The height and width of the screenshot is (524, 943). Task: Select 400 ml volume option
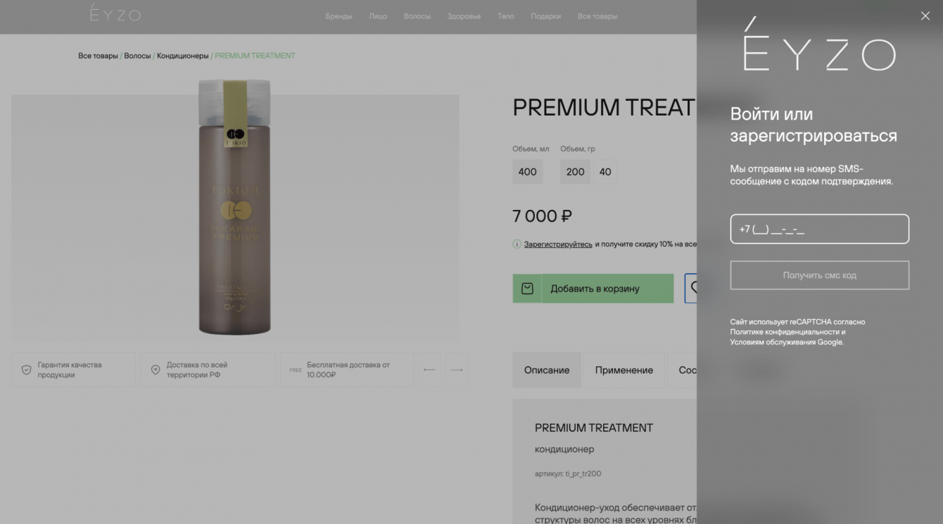click(x=528, y=172)
